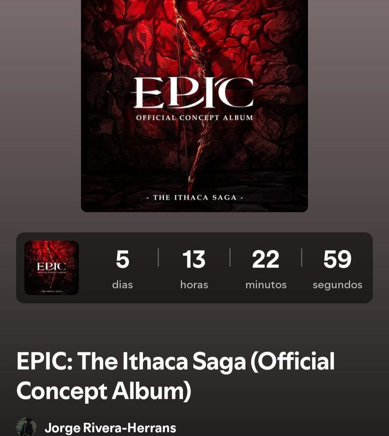Tap the "segundos" label under countdown
This screenshot has width=389, height=436.
[x=337, y=285]
